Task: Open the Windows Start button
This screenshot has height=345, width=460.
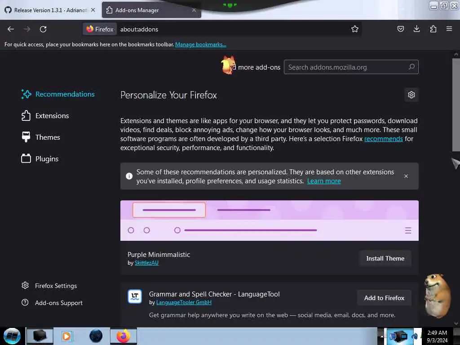Action: [12, 336]
